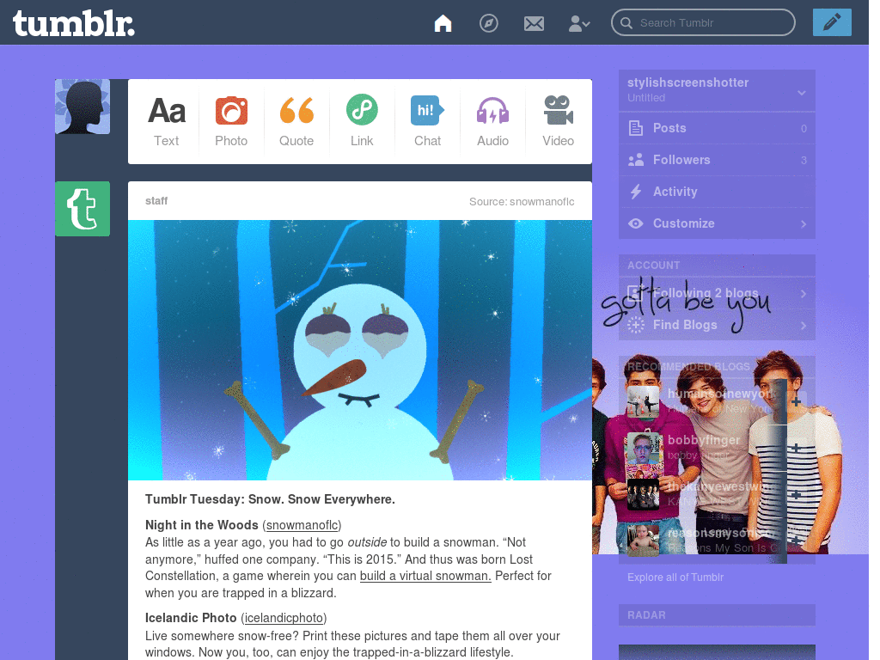This screenshot has height=660, width=880.
Task: Open Customize in sidebar
Action: (x=717, y=223)
